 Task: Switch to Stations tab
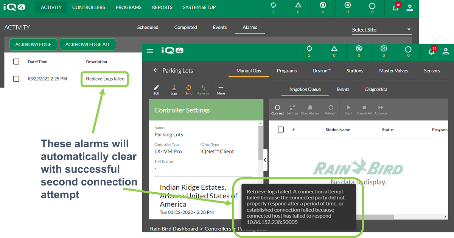coord(355,71)
